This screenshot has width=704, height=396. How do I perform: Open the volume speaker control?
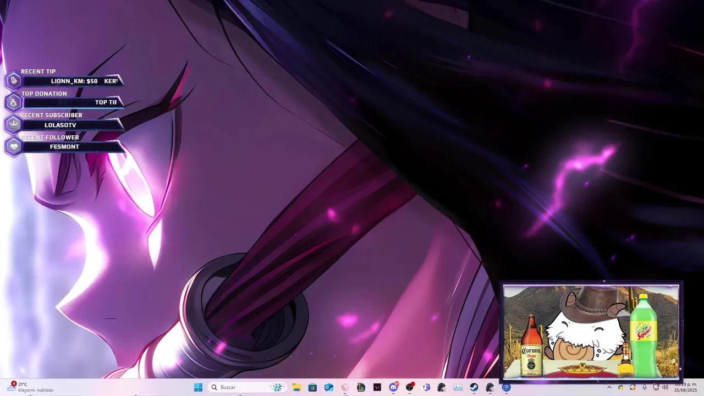click(x=665, y=387)
